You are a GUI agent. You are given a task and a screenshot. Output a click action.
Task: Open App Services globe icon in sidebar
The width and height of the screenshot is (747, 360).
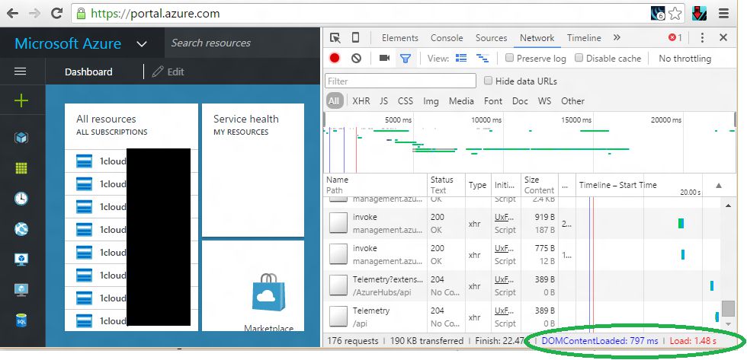(x=21, y=229)
